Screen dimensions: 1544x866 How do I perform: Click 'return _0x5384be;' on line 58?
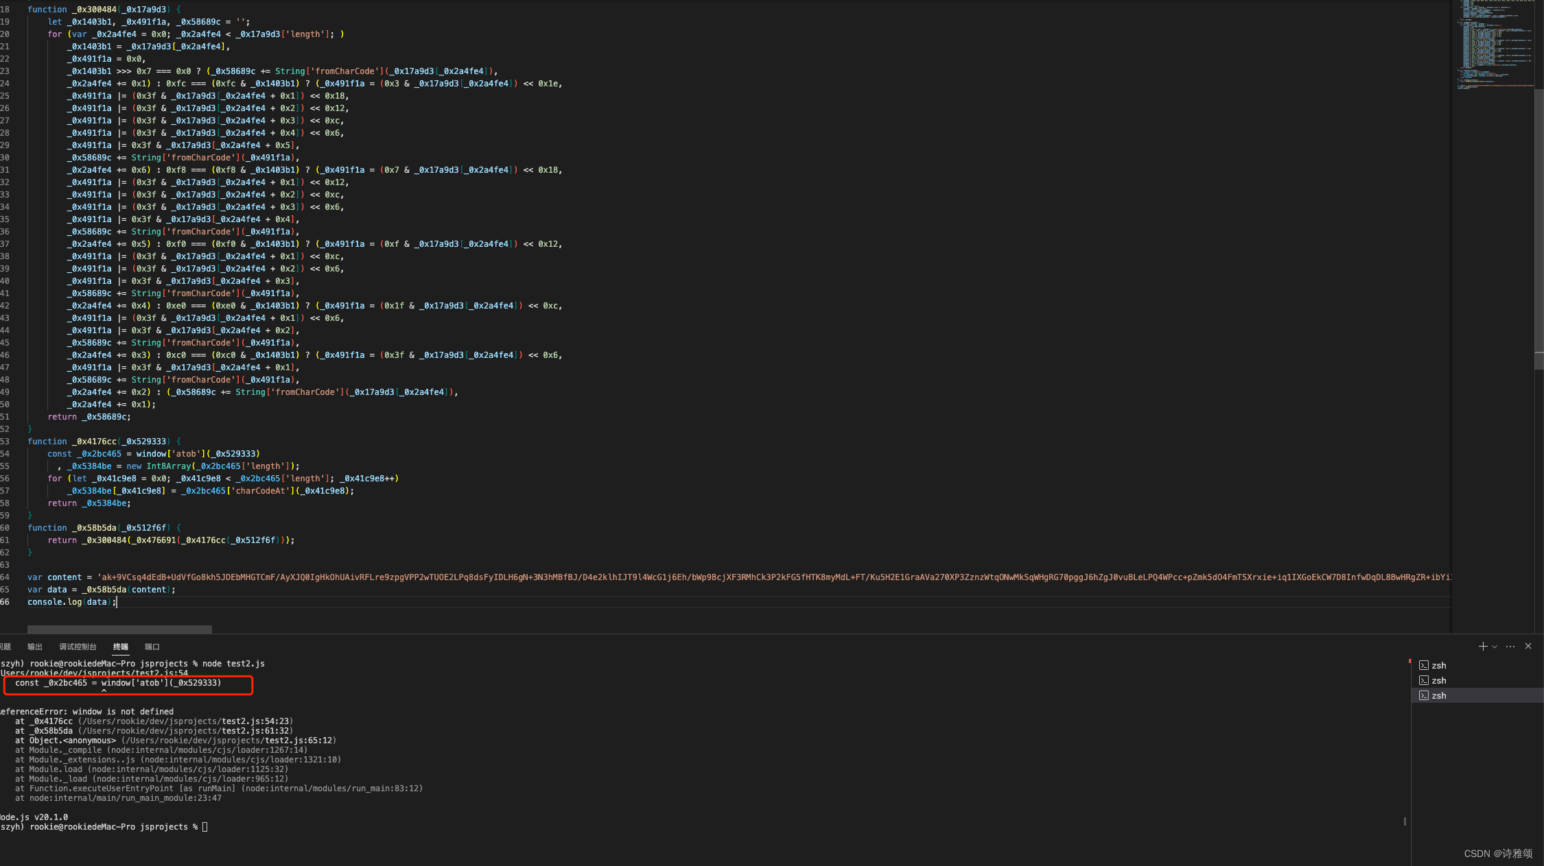click(89, 503)
